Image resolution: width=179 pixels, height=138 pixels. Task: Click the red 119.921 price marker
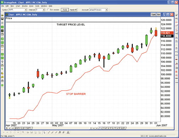click(x=167, y=33)
